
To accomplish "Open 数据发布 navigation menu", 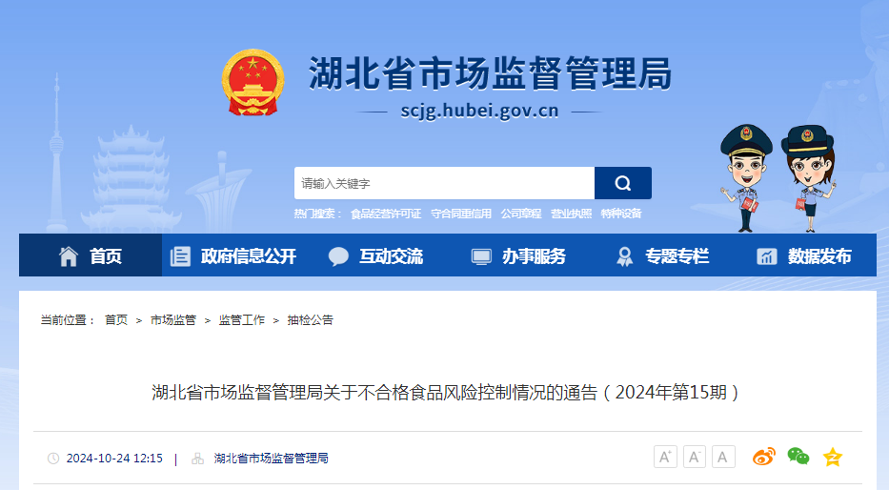I will (x=805, y=255).
